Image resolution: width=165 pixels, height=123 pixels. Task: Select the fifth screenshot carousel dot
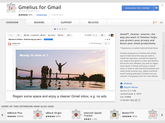(65, 29)
